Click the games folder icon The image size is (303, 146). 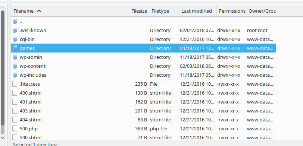coord(15,48)
